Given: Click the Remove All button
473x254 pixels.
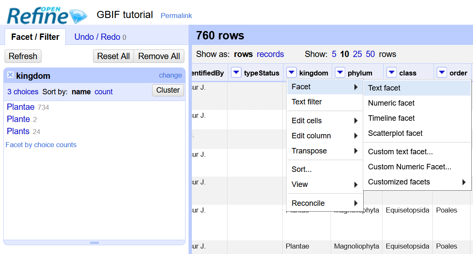Looking at the screenshot, I should (159, 56).
